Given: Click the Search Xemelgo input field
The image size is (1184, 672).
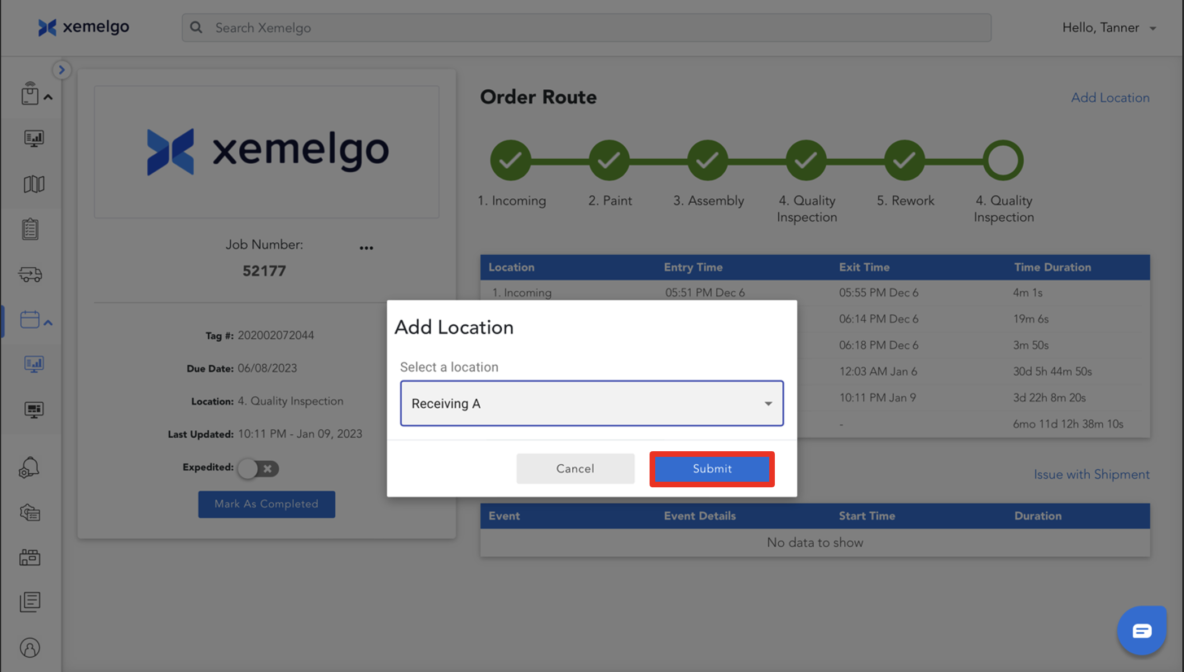Looking at the screenshot, I should (x=587, y=28).
